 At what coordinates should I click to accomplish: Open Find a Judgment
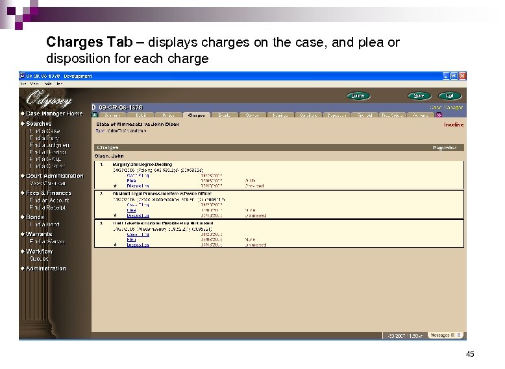50,145
